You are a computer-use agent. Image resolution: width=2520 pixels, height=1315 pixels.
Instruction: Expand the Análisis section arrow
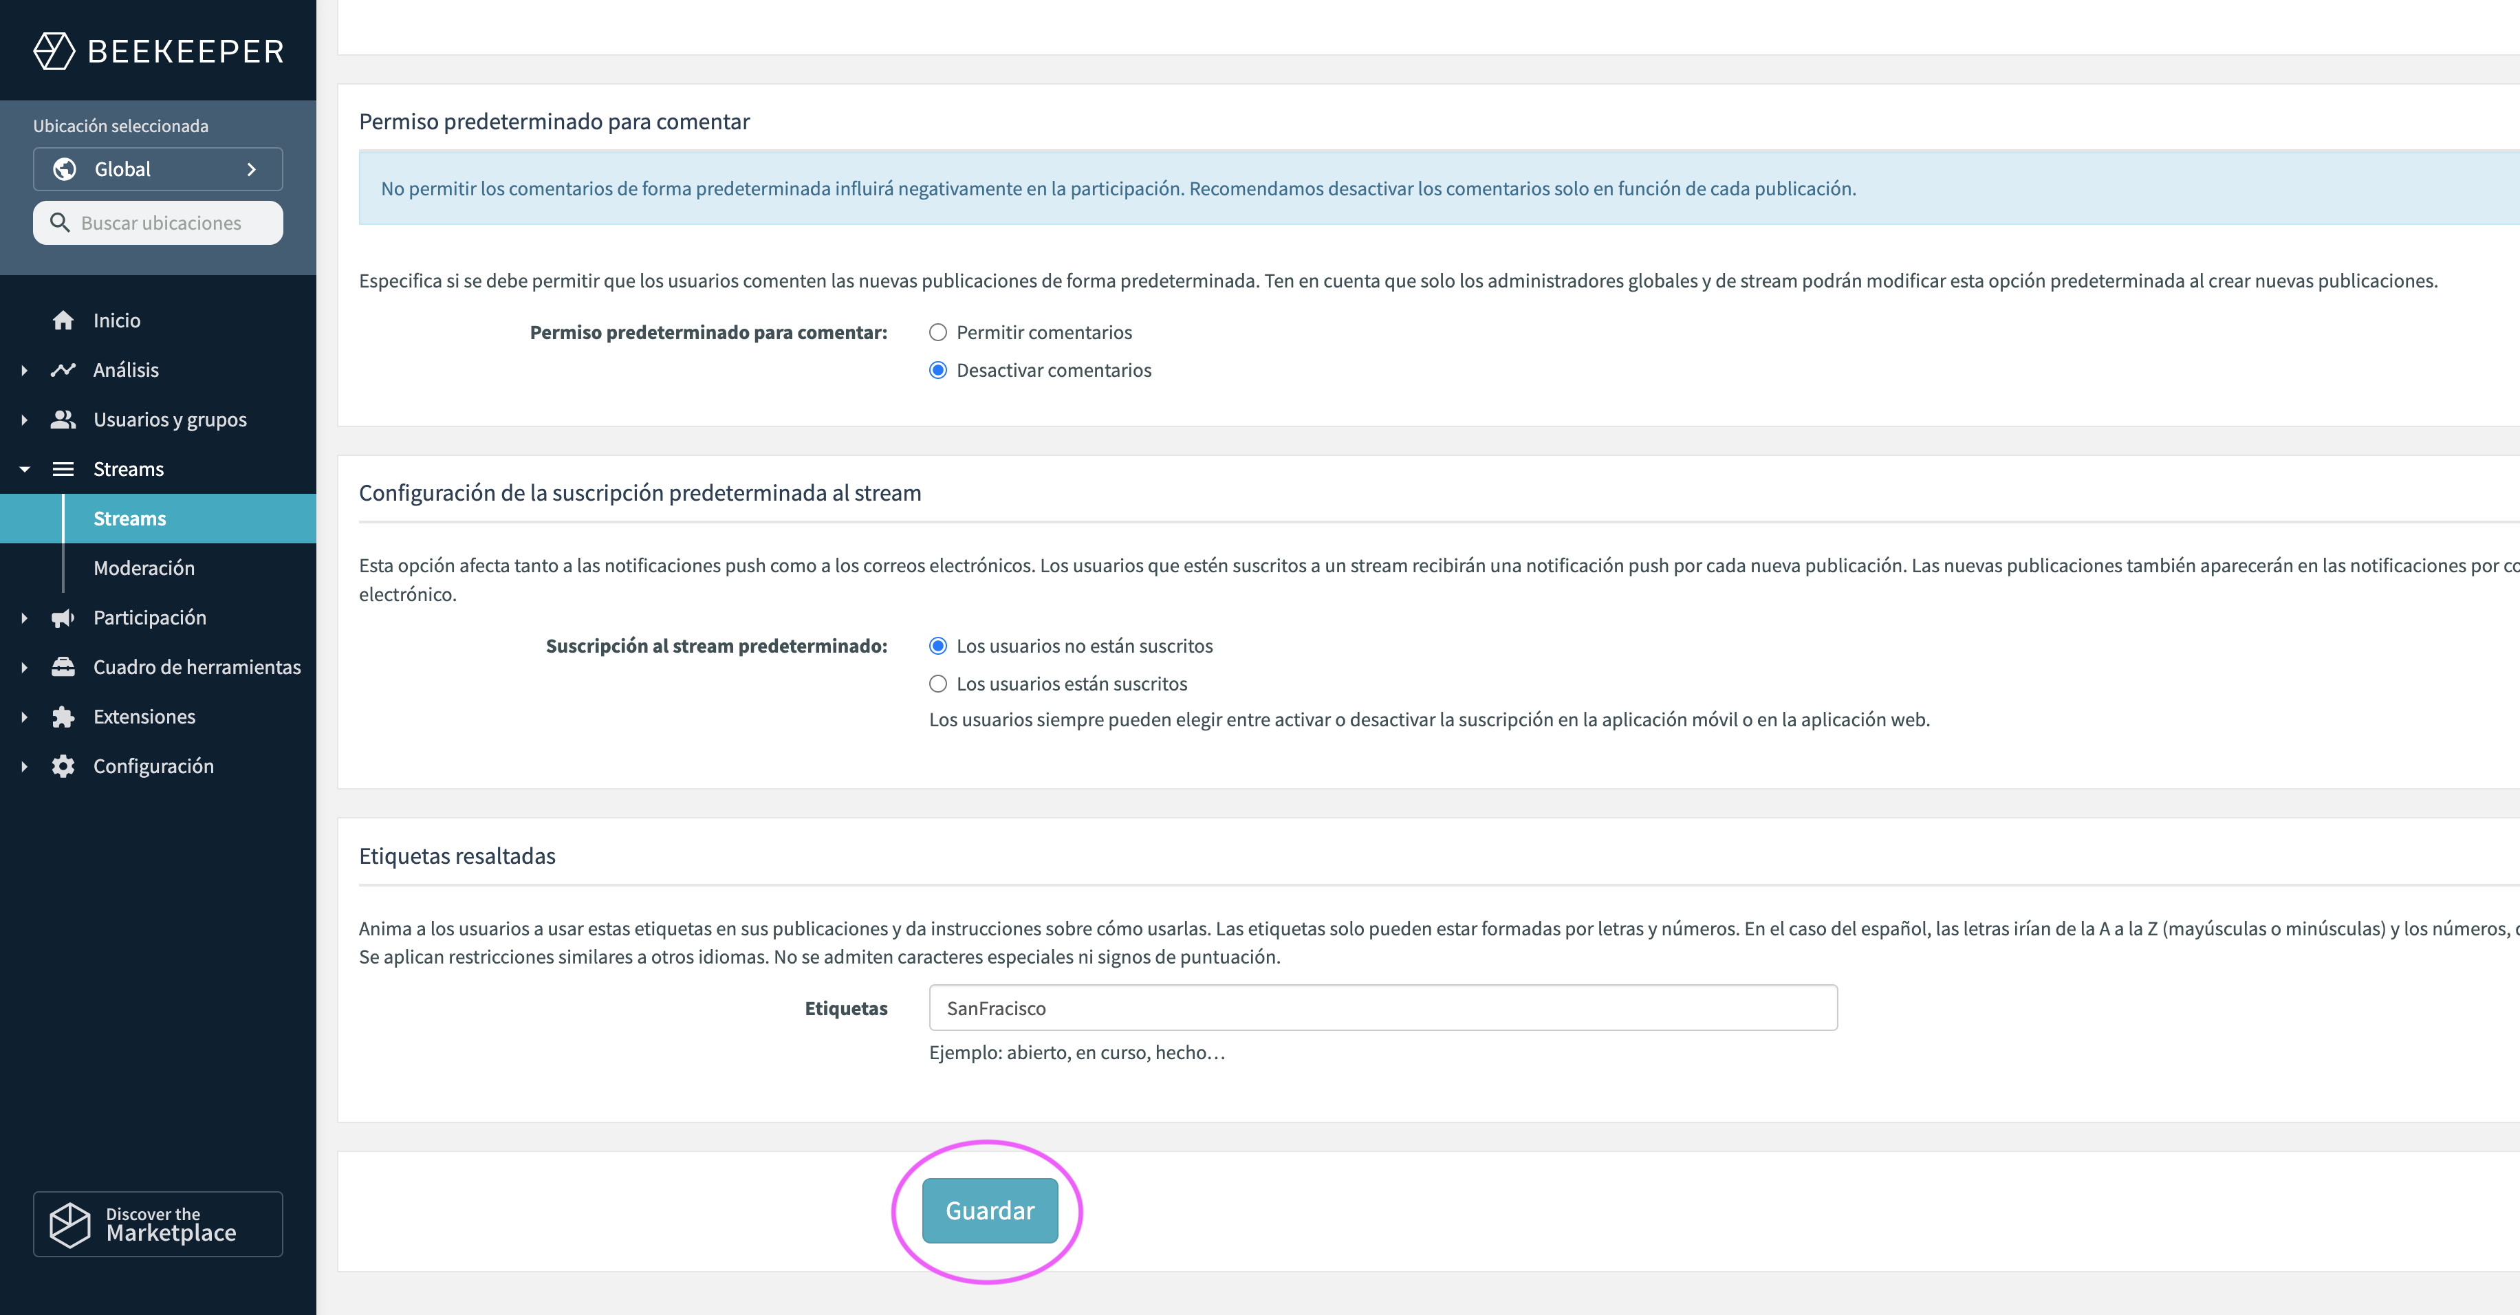click(x=25, y=370)
